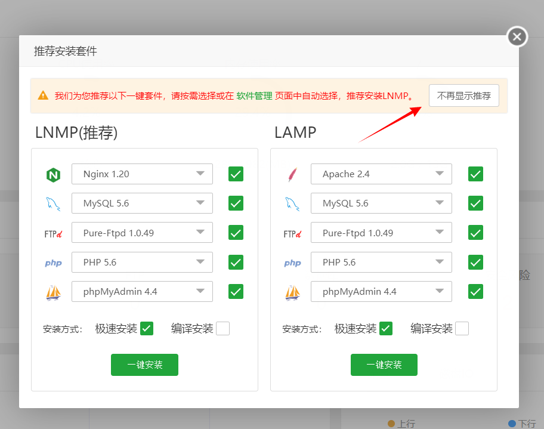Open the Apache 2.4 version dropdown
This screenshot has width=544, height=429.
pyautogui.click(x=381, y=174)
